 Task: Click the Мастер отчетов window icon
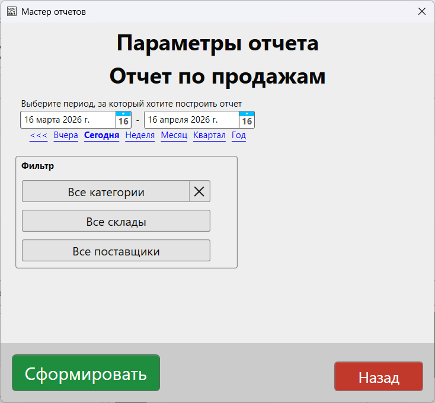click(12, 11)
